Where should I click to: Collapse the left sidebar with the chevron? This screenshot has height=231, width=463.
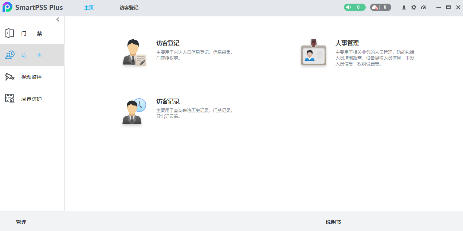(58, 19)
